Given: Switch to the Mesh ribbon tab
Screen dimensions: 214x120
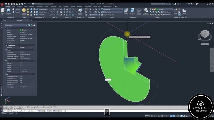Looking at the screenshot, I should click(x=25, y=7).
